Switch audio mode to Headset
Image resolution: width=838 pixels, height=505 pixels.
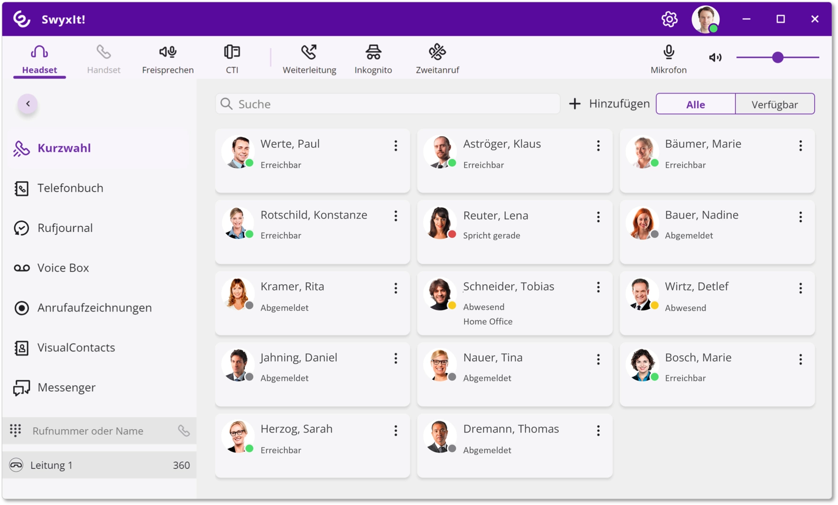39,59
